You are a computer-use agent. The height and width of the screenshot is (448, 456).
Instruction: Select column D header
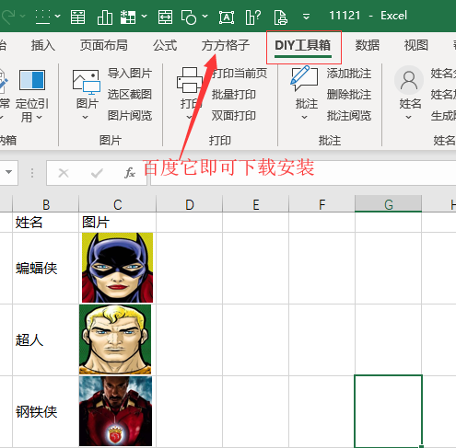pyautogui.click(x=190, y=204)
